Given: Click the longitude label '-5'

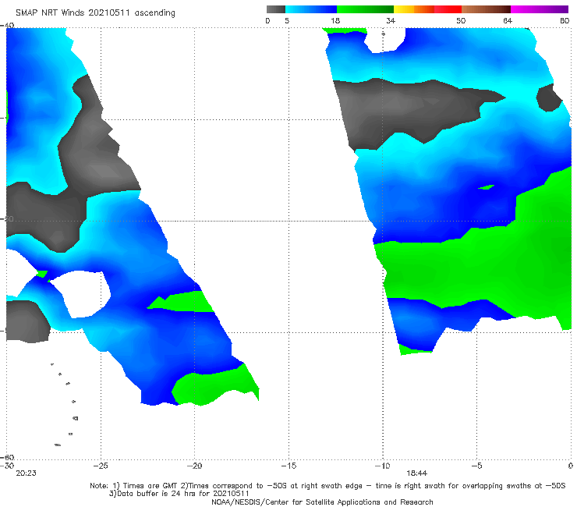Looking at the screenshot, I should pyautogui.click(x=476, y=466).
